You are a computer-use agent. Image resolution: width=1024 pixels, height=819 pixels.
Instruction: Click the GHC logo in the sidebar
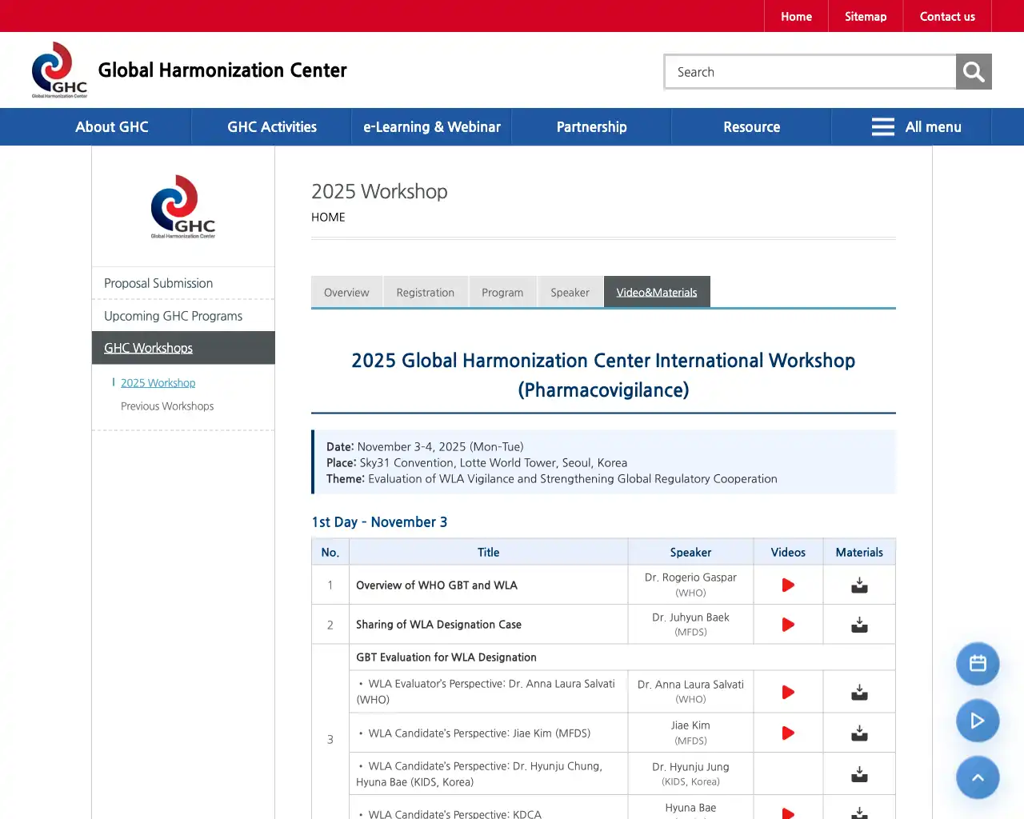pyautogui.click(x=182, y=206)
